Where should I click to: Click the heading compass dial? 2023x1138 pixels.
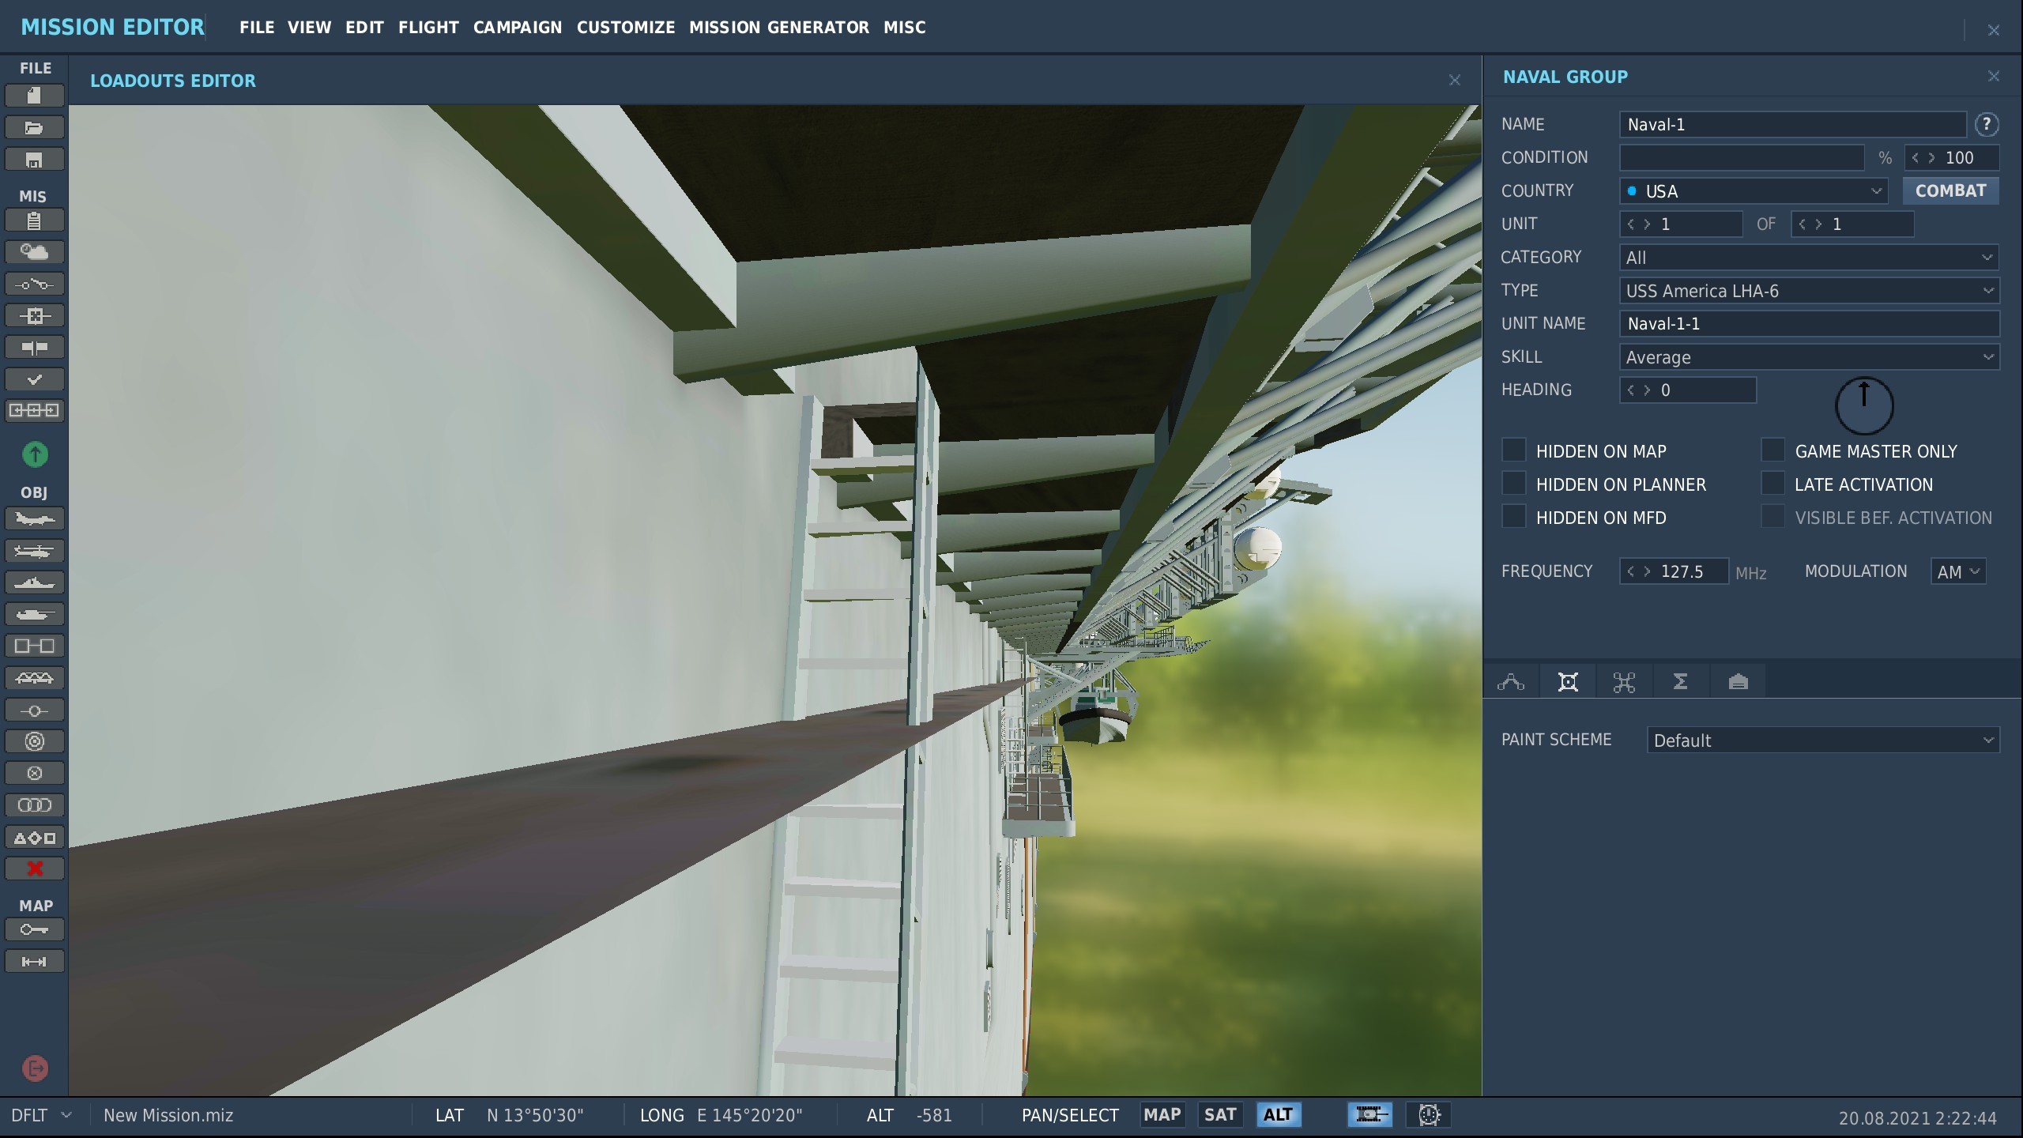(x=1864, y=406)
